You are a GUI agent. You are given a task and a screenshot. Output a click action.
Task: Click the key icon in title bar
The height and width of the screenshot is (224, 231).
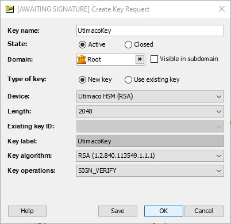point(10,9)
